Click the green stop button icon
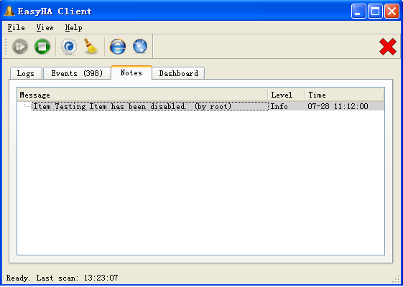Viewport: 403px width, 287px height. 42,47
